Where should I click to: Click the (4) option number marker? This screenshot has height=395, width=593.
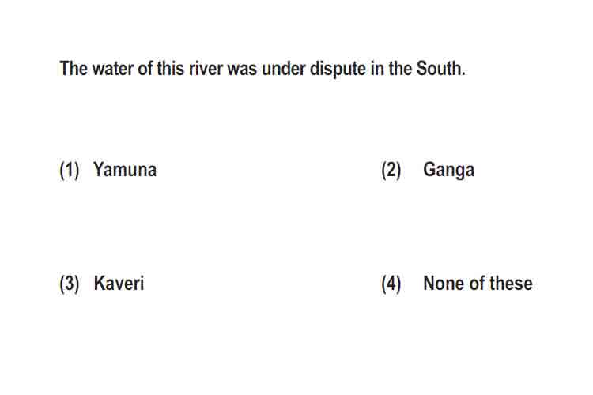(x=391, y=284)
